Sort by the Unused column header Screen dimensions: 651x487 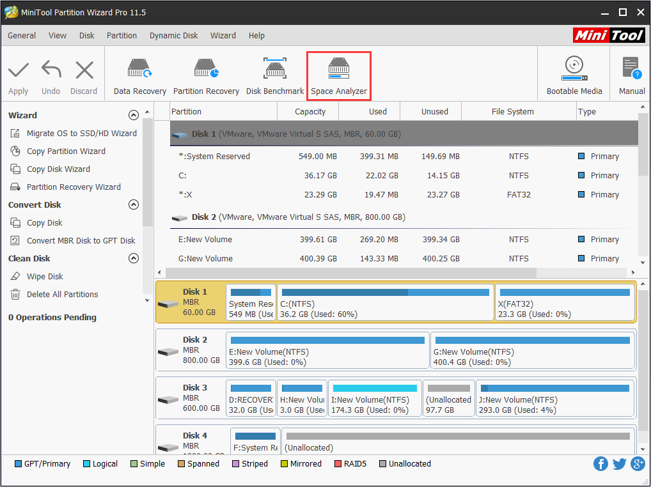(x=431, y=112)
